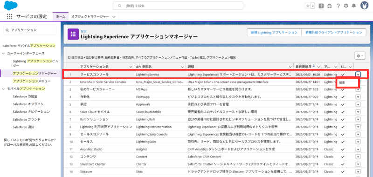
Task: Open the user avatar profile menu
Action: pos(364,6)
